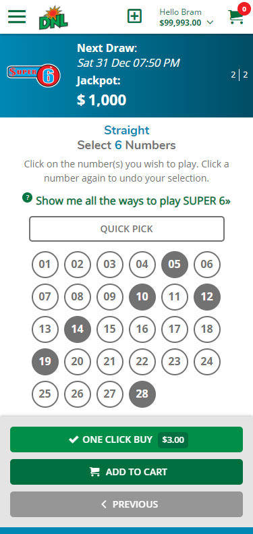Open the $99,993.00 balance menu
Image resolution: width=253 pixels, height=534 pixels.
click(x=180, y=23)
